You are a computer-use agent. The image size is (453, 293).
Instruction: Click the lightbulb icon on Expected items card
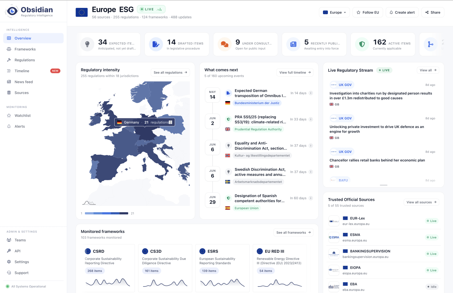tap(87, 44)
